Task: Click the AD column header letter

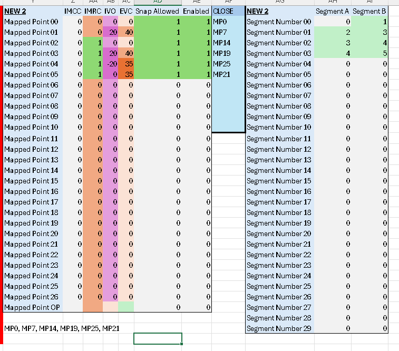Action: click(x=158, y=2)
